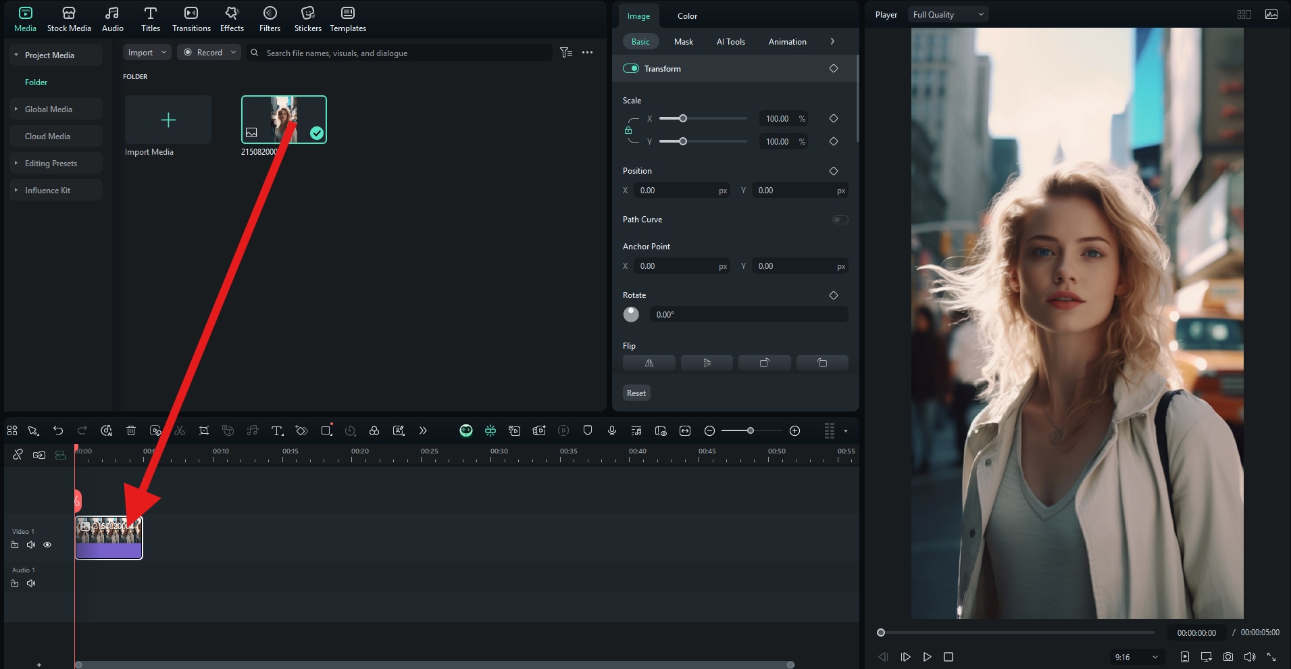This screenshot has width=1291, height=669.
Task: Rotate the image 90 degrees clockwise
Action: point(765,363)
